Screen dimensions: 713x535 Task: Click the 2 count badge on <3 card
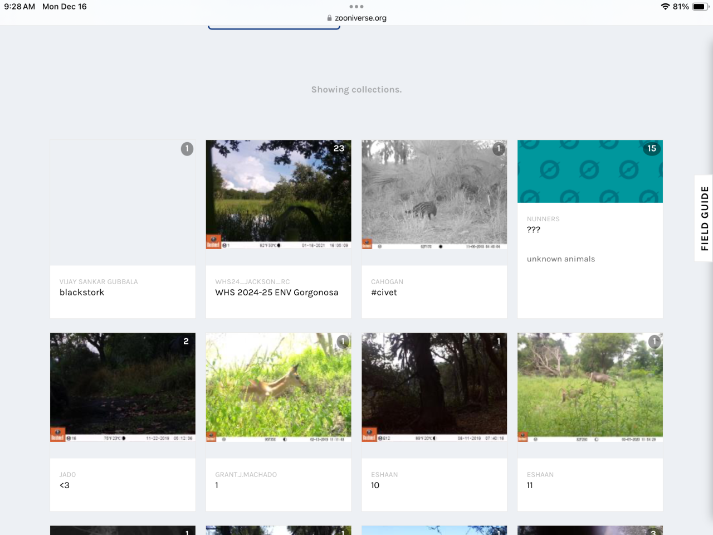[x=186, y=341]
